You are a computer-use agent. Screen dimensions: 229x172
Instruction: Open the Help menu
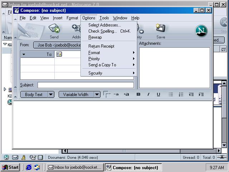(x=135, y=18)
